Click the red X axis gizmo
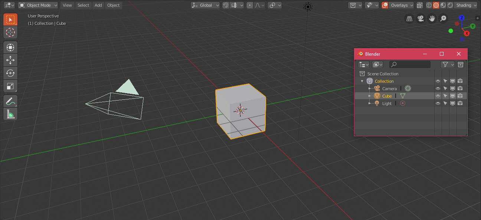This screenshot has height=220, width=481. [x=467, y=33]
